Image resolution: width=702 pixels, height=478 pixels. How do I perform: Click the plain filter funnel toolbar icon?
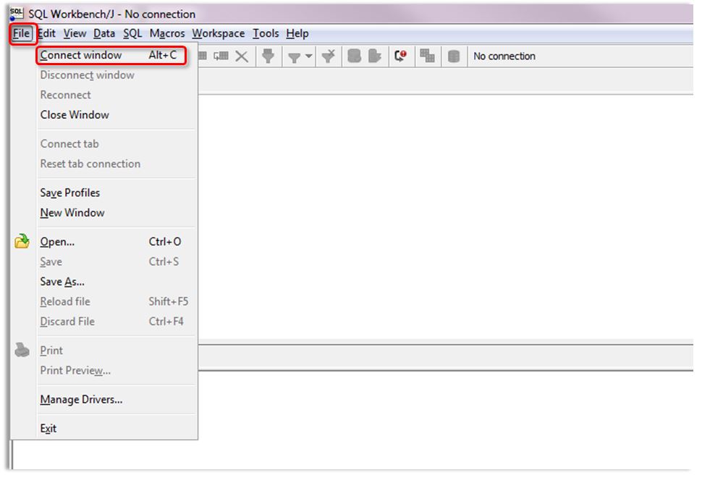(x=294, y=57)
